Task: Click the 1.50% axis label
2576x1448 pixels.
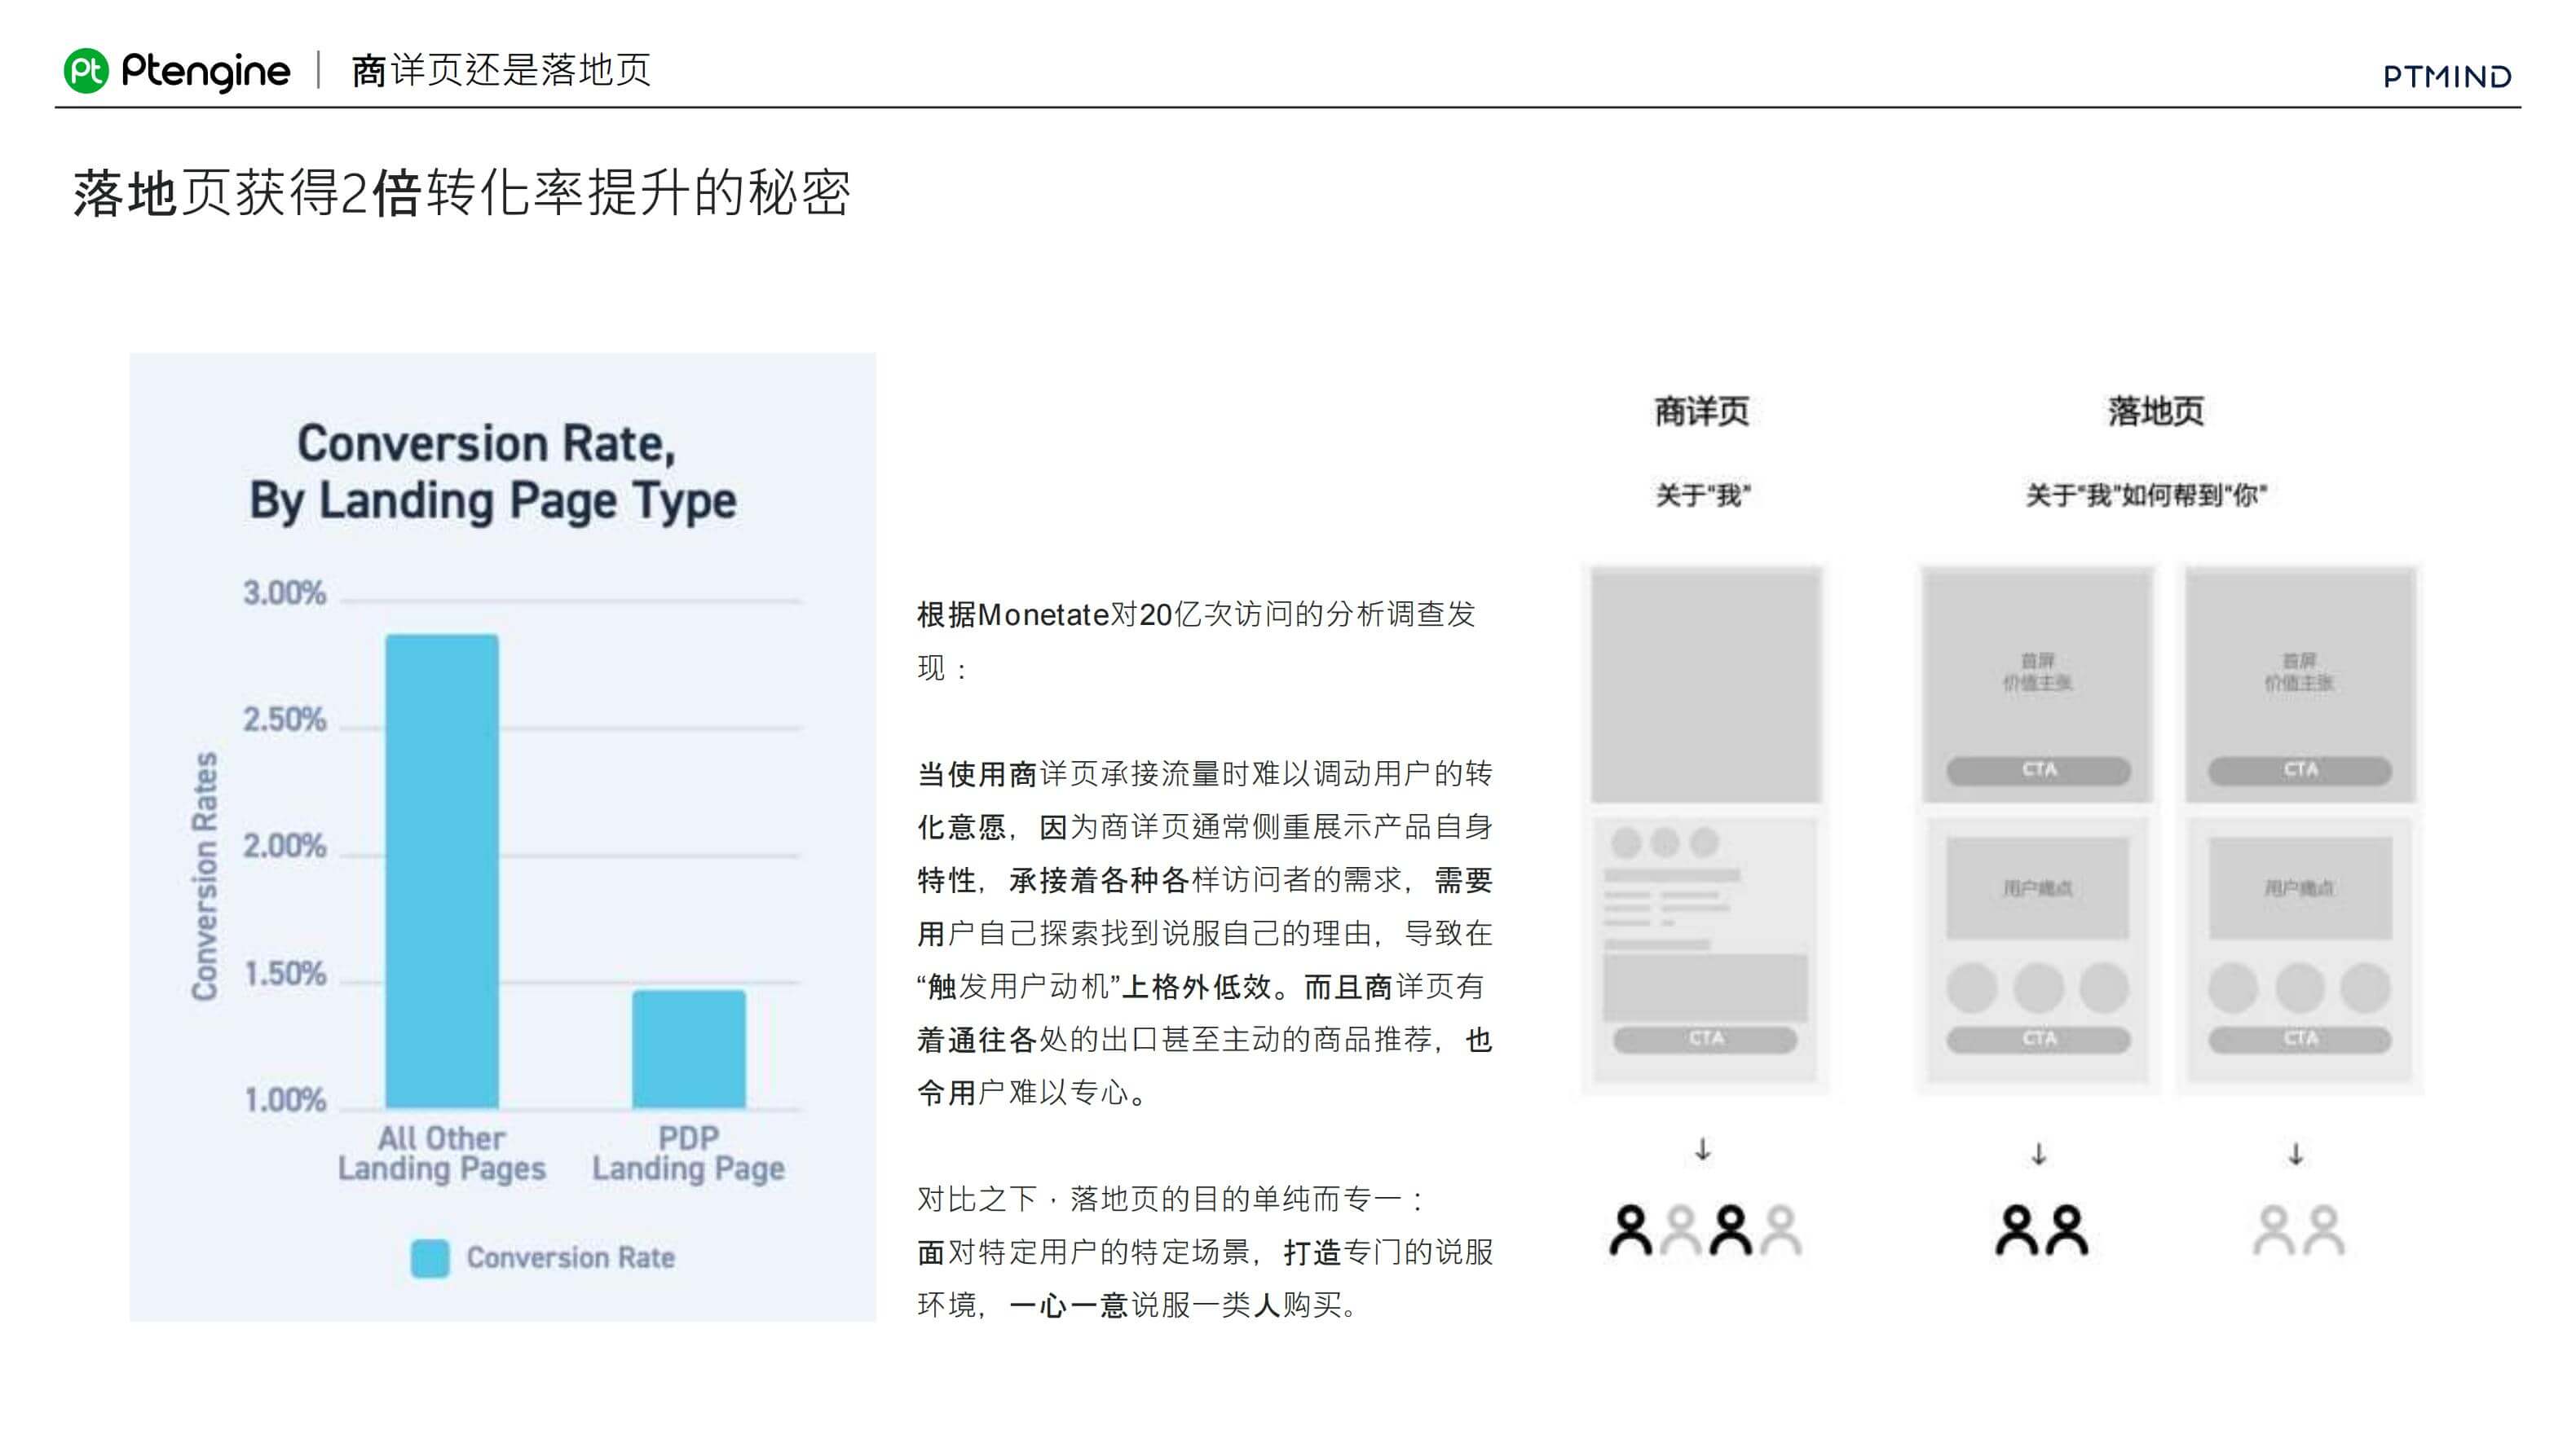Action: pos(285,973)
